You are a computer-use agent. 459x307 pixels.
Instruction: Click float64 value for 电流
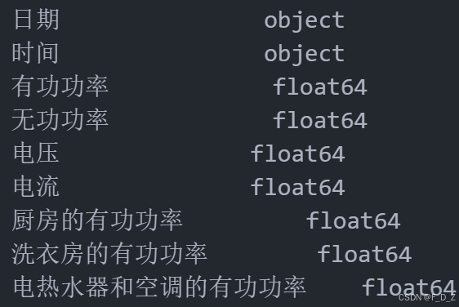pos(298,187)
